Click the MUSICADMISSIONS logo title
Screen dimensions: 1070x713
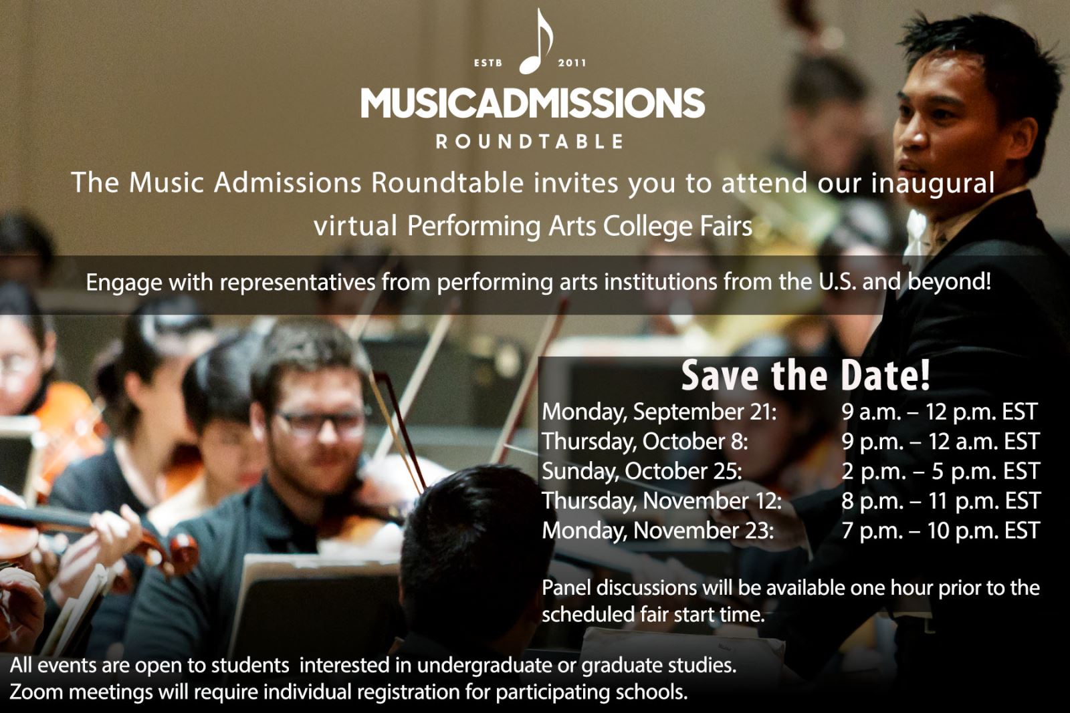pyautogui.click(x=533, y=103)
